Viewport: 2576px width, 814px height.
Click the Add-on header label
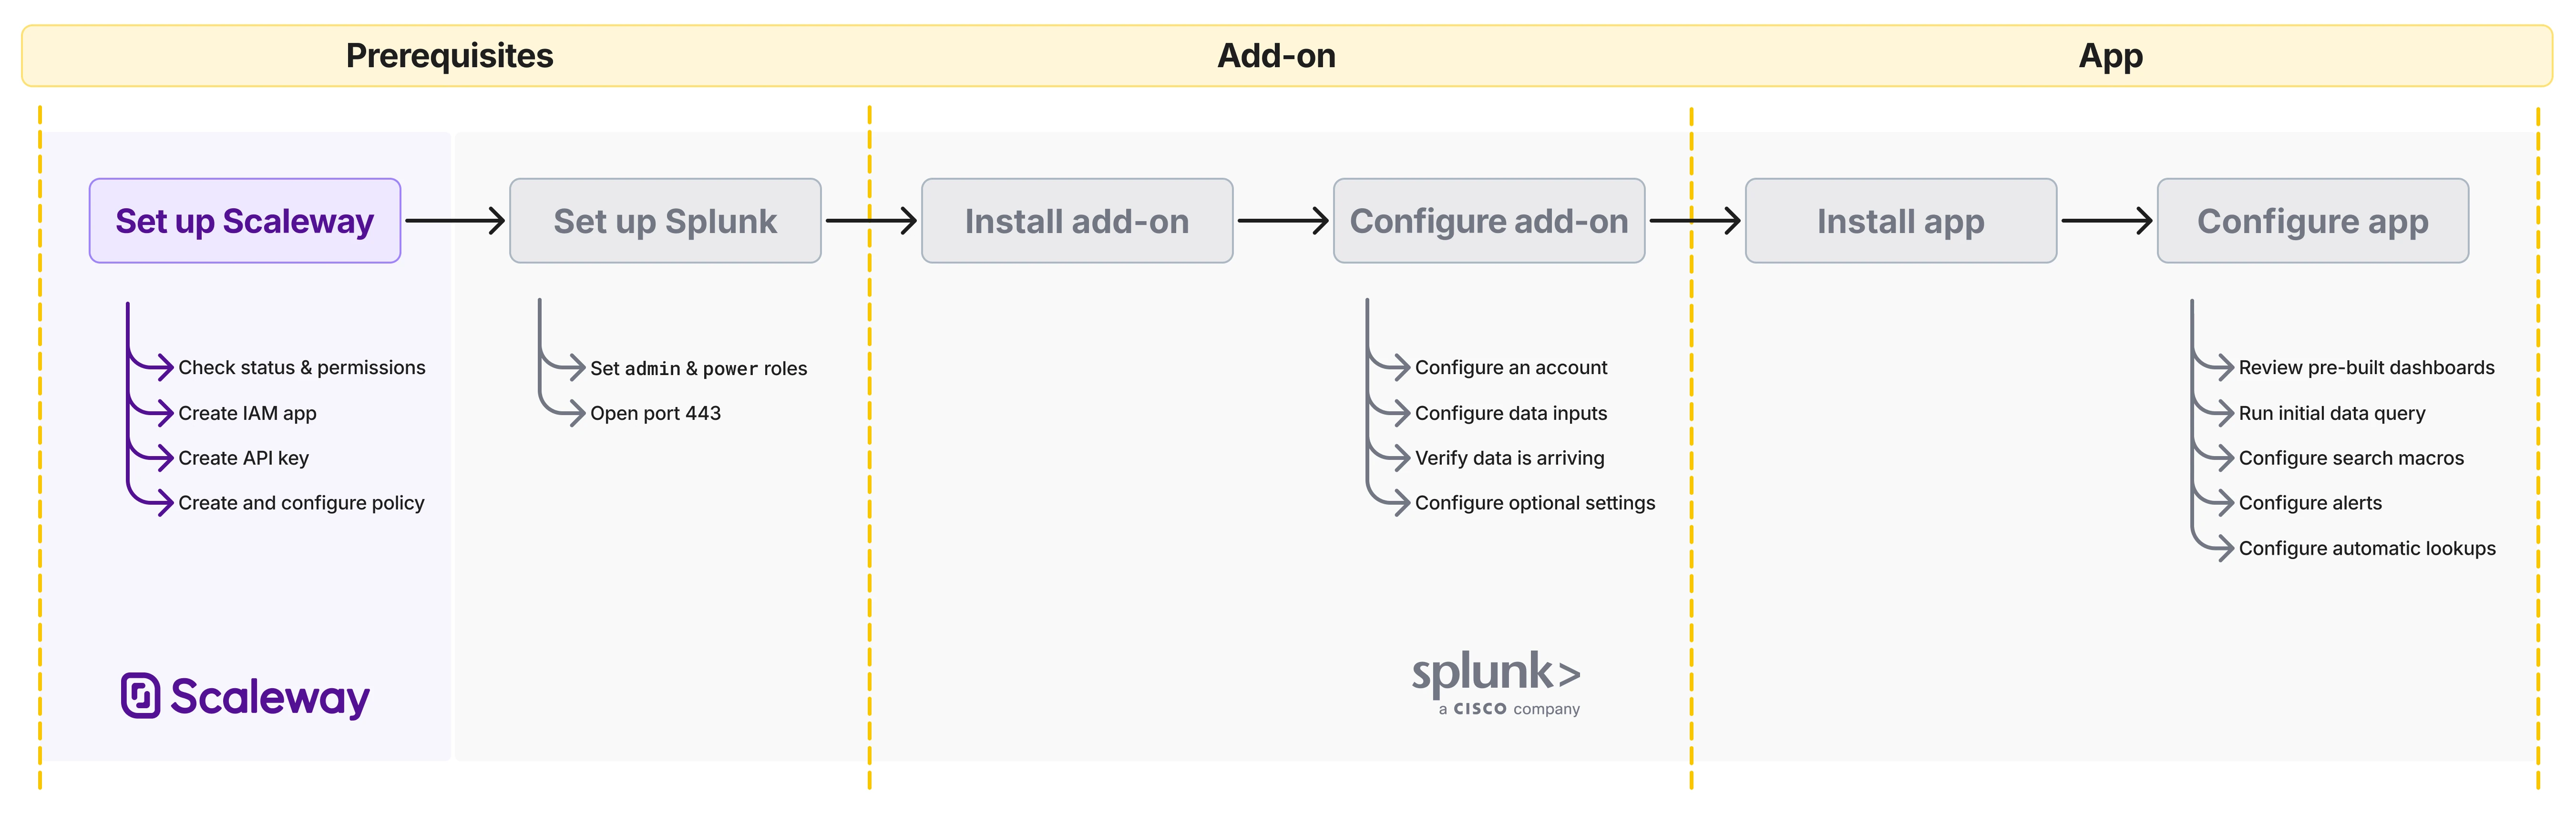coord(1276,56)
